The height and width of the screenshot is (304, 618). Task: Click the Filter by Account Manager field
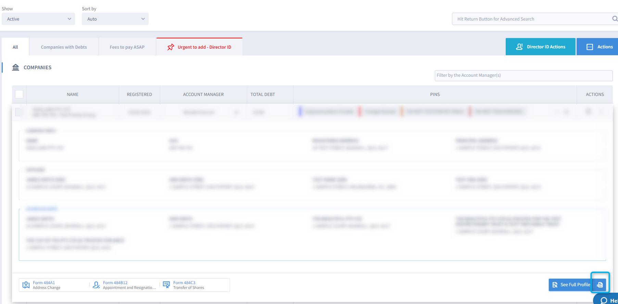523,75
